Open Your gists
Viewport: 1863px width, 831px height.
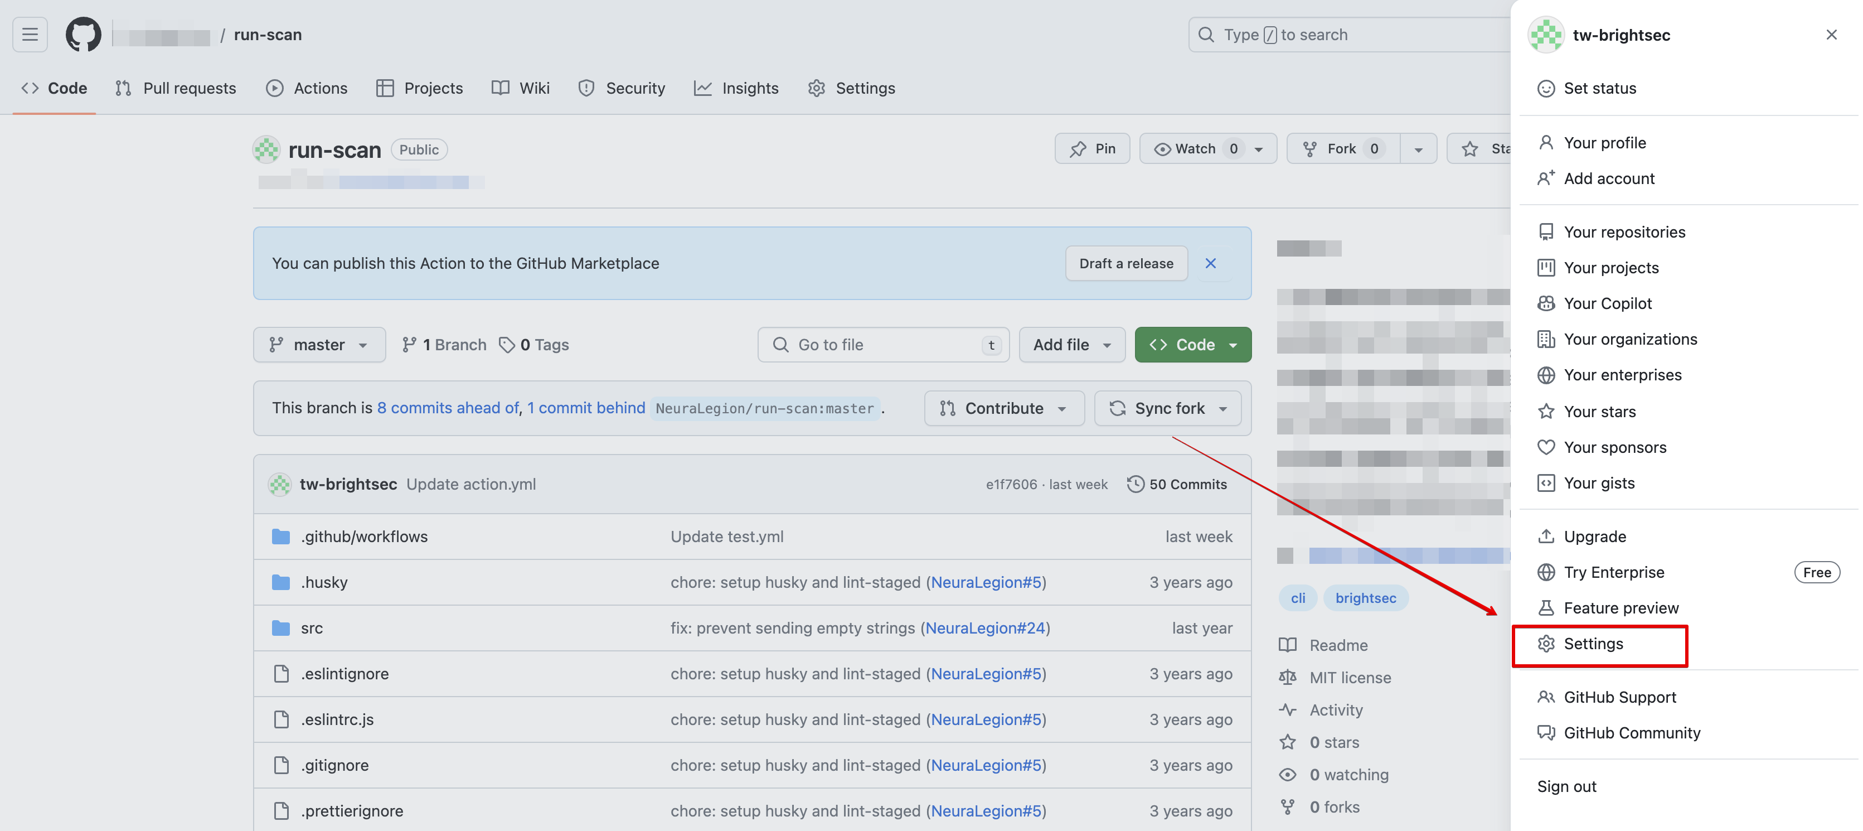coord(1688,483)
